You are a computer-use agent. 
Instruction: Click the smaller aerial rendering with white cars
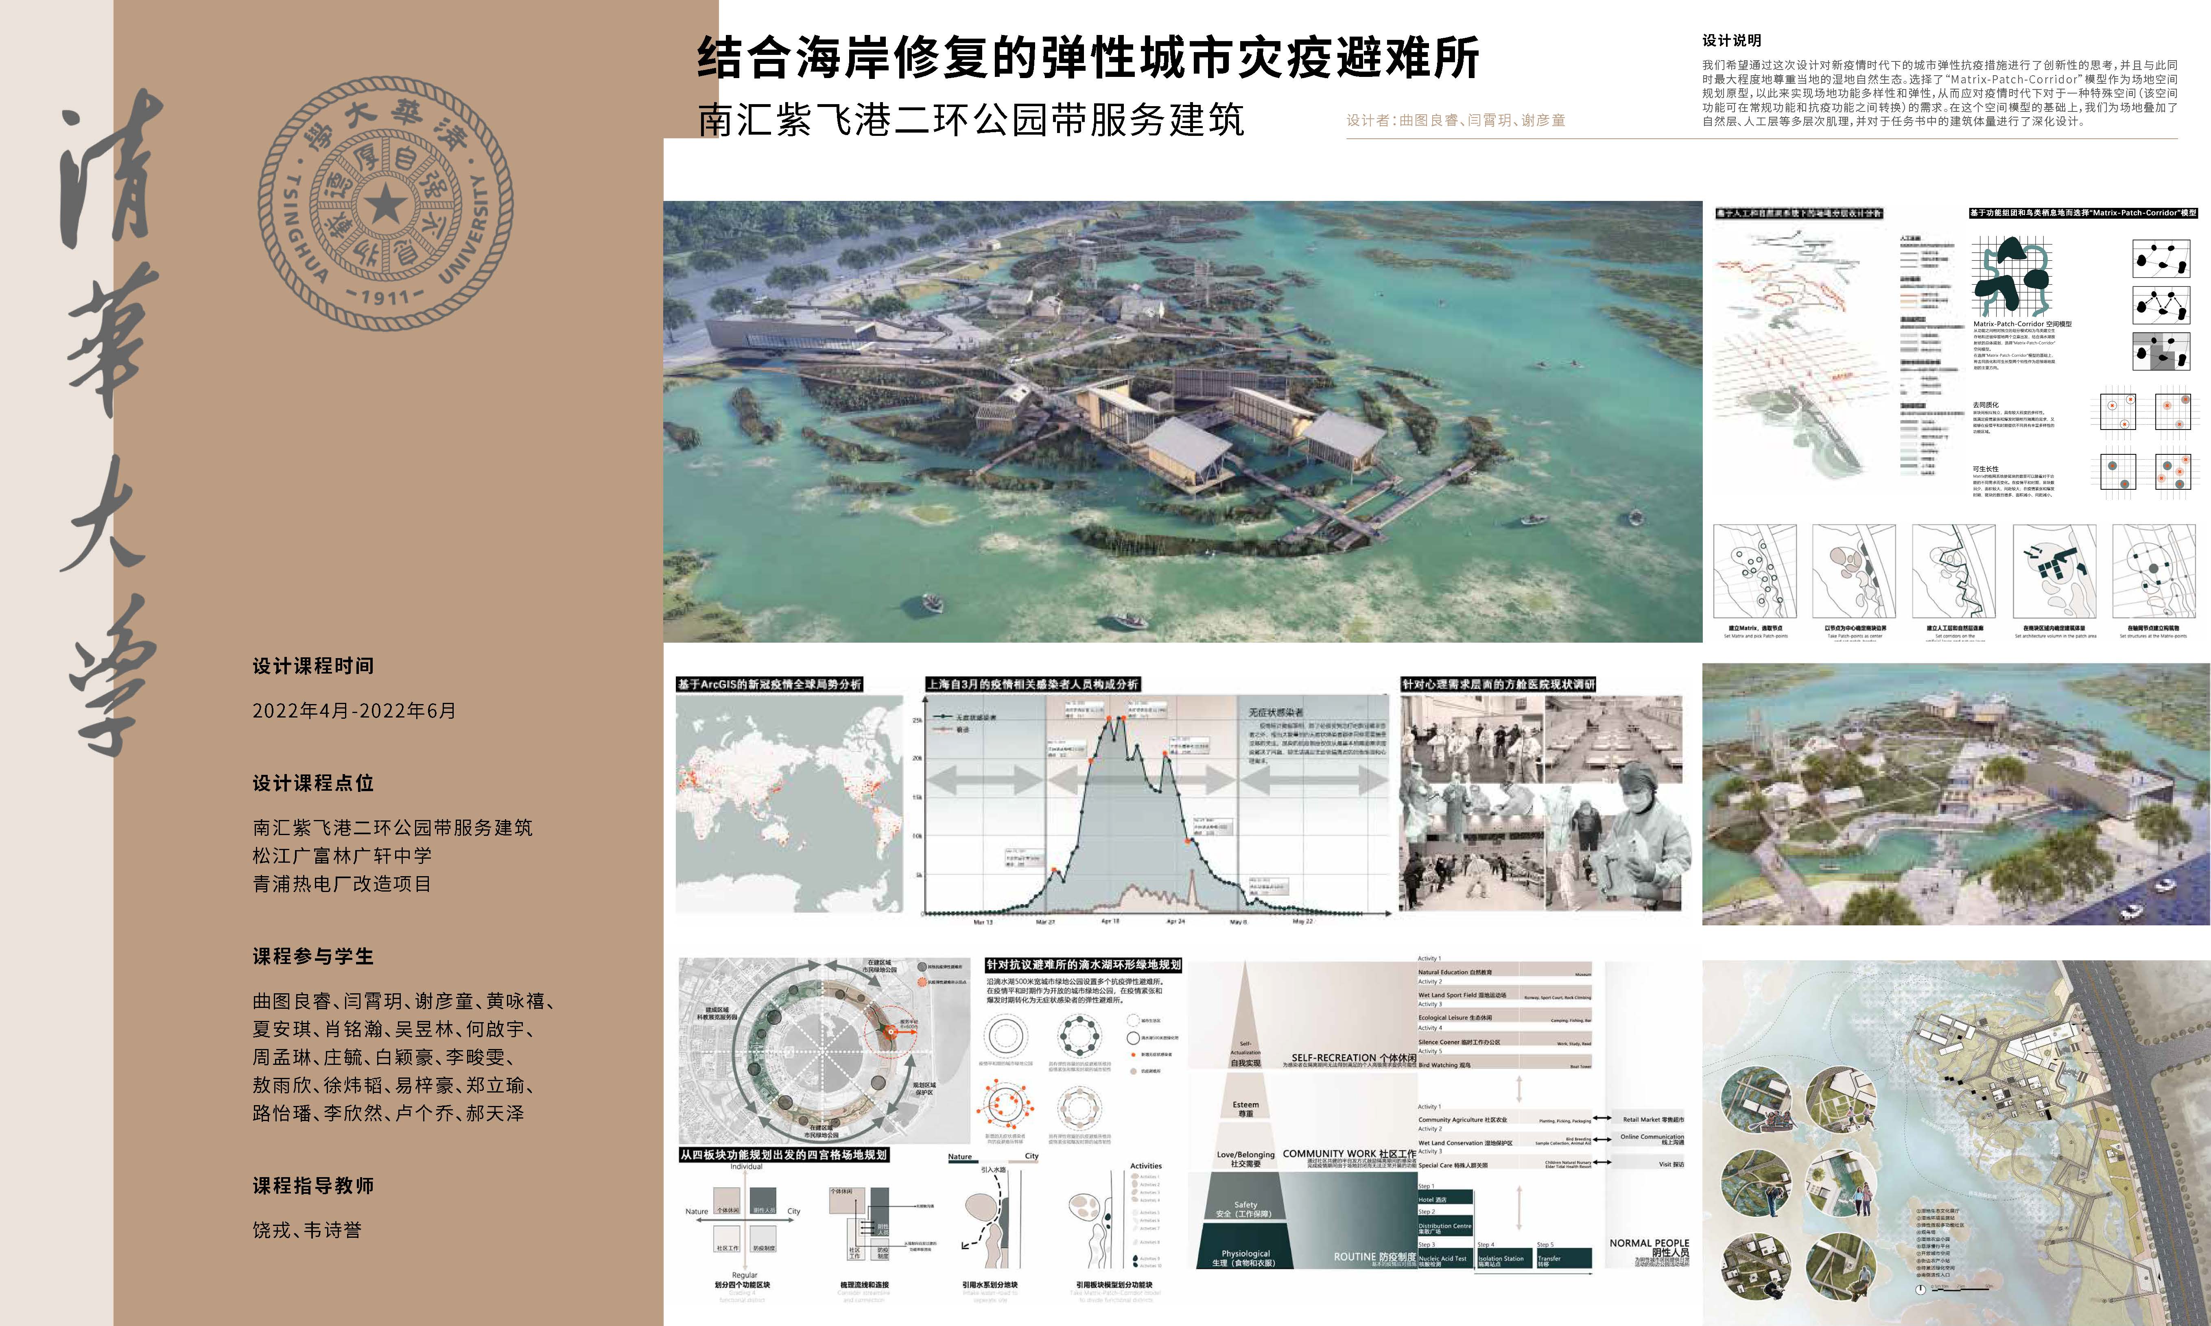pyautogui.click(x=1956, y=794)
